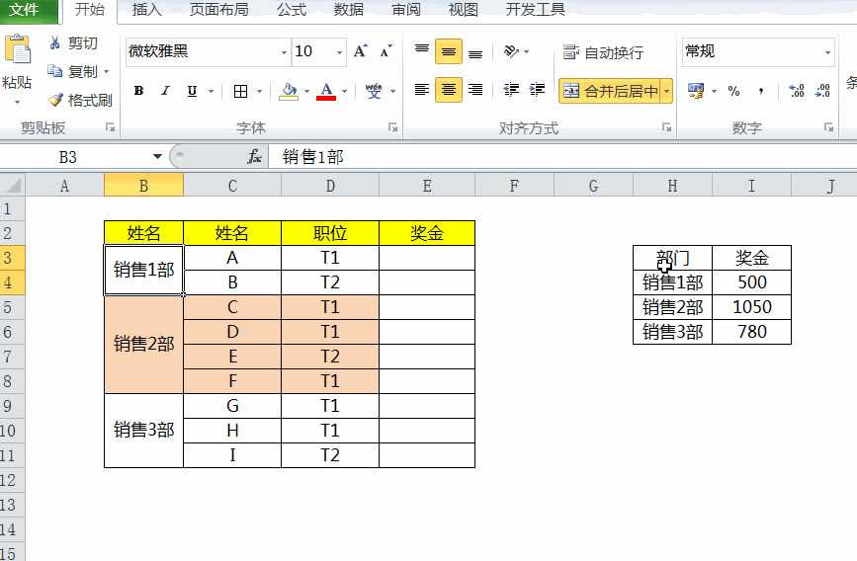Switch to the Insert (插入) tab

pos(147,10)
